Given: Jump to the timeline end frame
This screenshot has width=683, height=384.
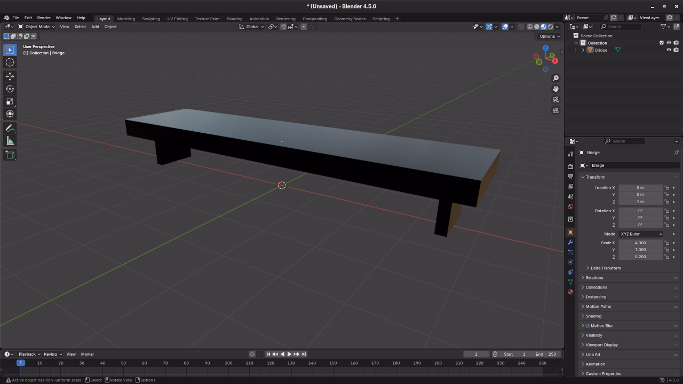Looking at the screenshot, I should click(304, 354).
